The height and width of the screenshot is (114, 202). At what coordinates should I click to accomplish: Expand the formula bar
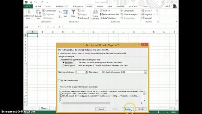click(176, 27)
